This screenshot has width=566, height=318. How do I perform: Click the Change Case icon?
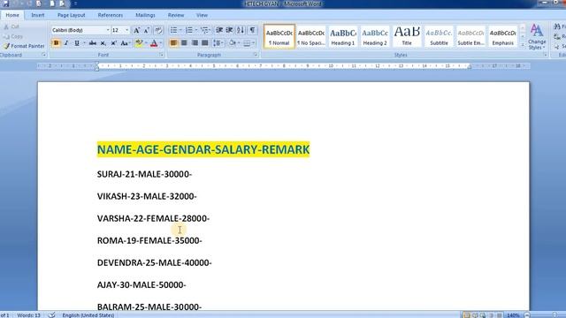125,43
